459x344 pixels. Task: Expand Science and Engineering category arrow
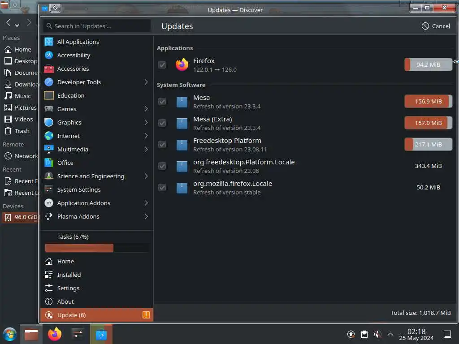click(146, 176)
